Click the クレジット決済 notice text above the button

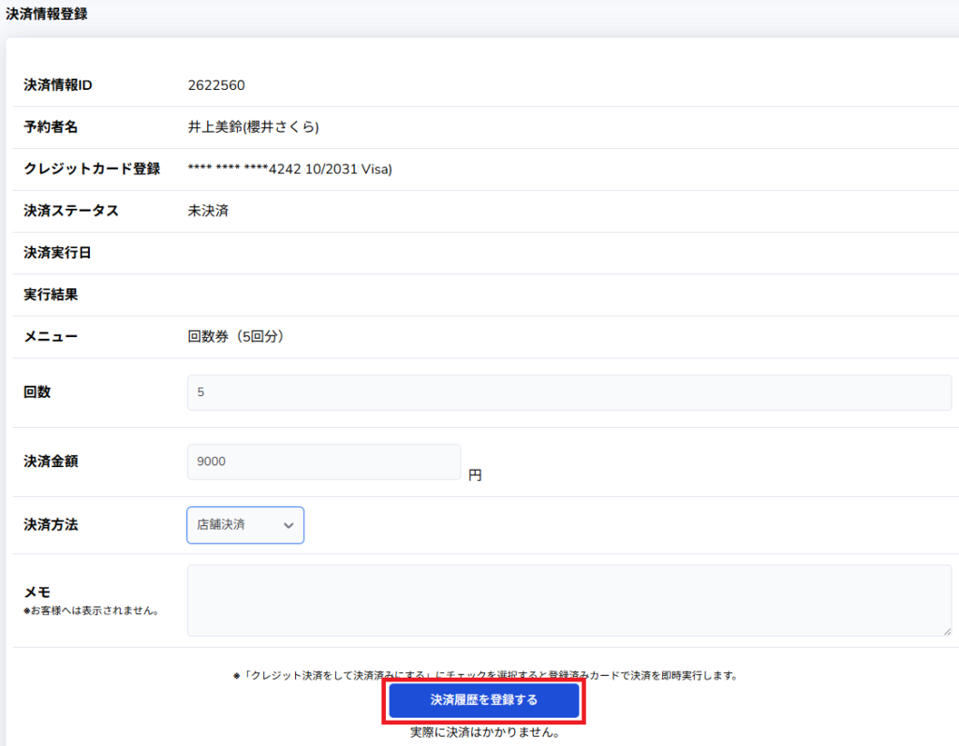[x=484, y=675]
